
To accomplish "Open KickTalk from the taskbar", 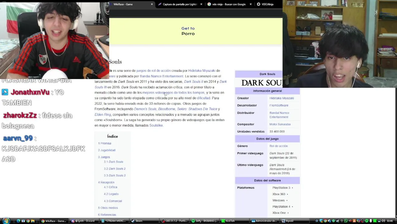I will coord(234,221).
